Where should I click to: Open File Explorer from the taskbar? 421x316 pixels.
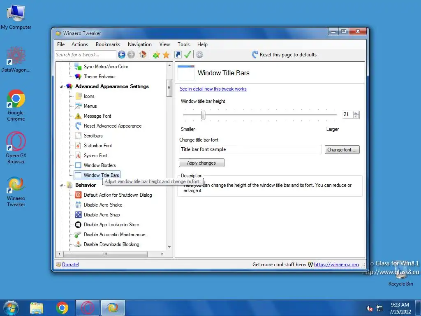point(37,308)
